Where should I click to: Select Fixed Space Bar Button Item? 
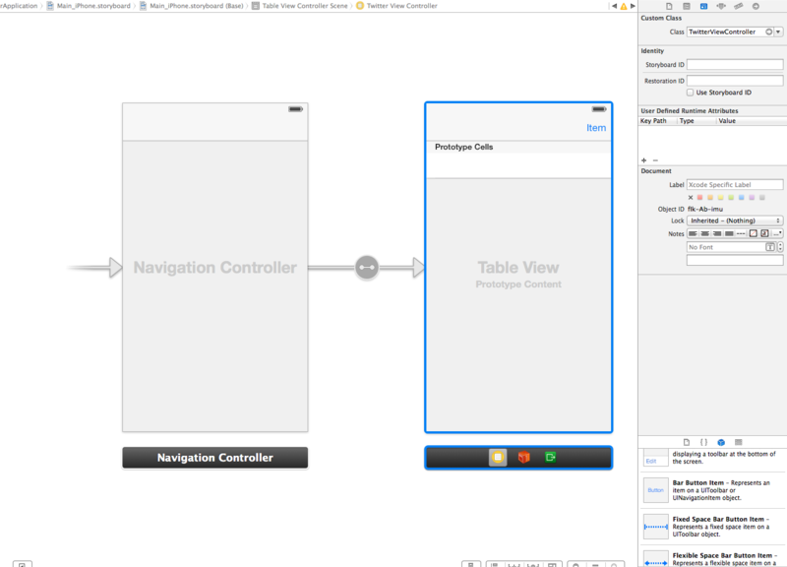(712, 527)
